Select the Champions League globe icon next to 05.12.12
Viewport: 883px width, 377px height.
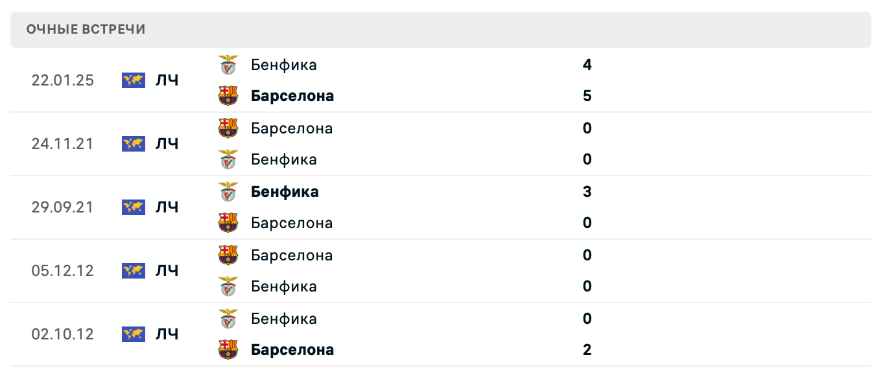(x=133, y=271)
